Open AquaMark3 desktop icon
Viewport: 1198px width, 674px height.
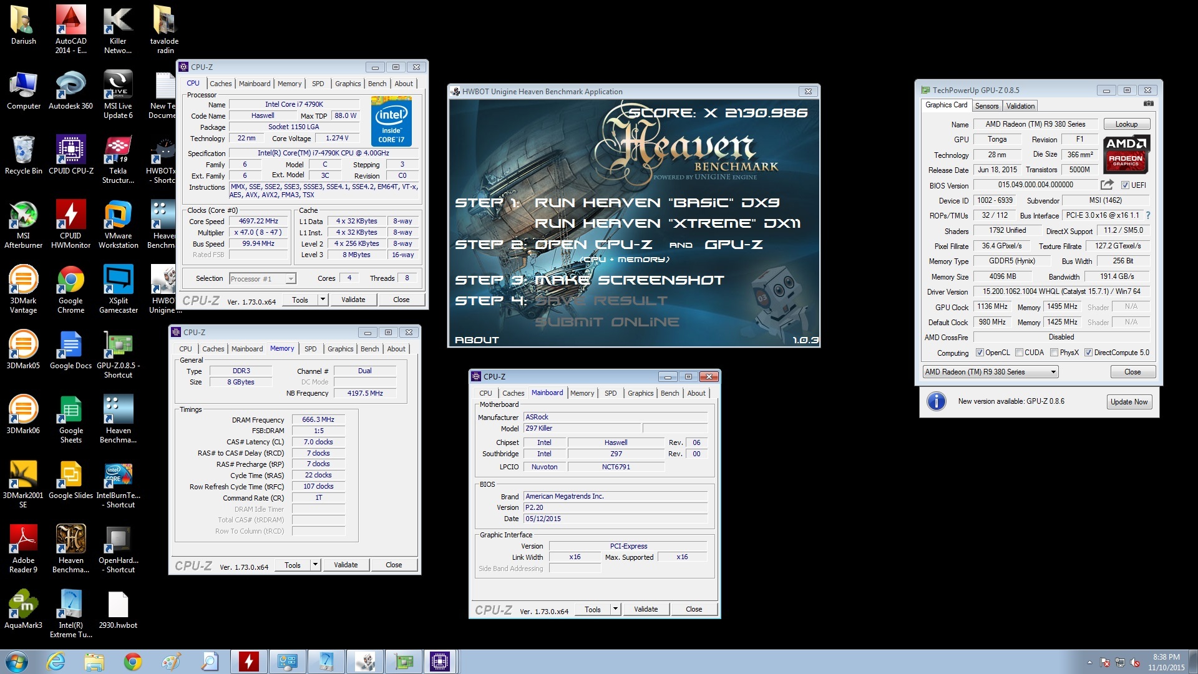pyautogui.click(x=24, y=608)
